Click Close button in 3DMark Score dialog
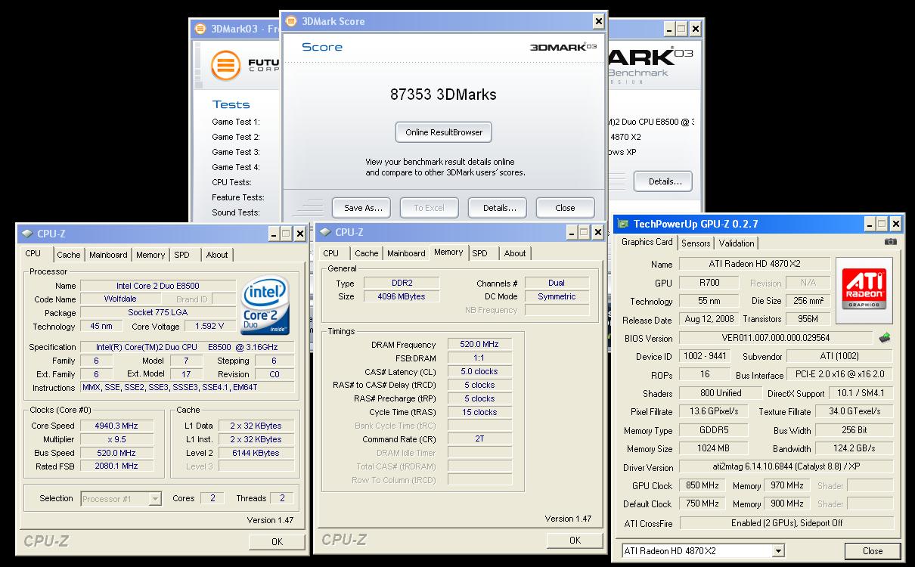Screen dimensions: 915x567 click(565, 207)
